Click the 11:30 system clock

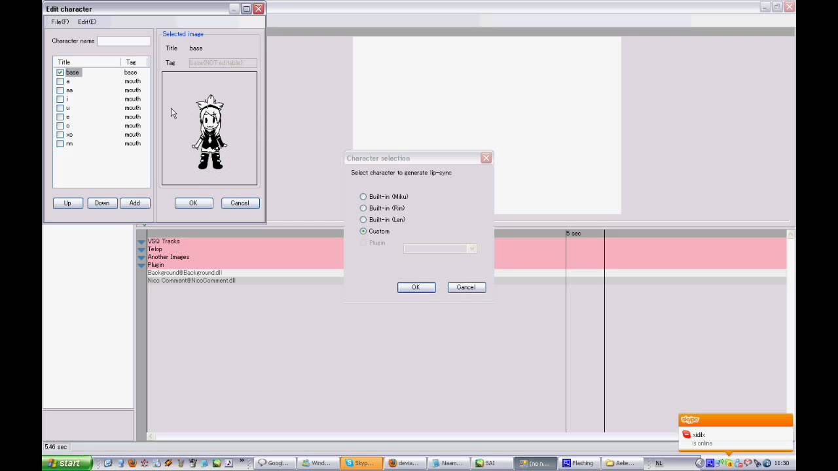(782, 463)
